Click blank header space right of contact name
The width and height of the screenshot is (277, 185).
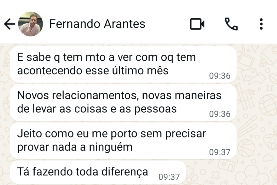click(x=168, y=24)
